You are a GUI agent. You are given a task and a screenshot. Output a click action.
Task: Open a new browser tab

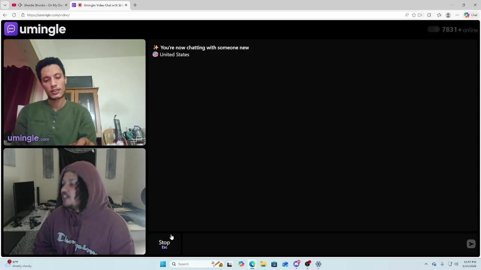[x=135, y=5]
